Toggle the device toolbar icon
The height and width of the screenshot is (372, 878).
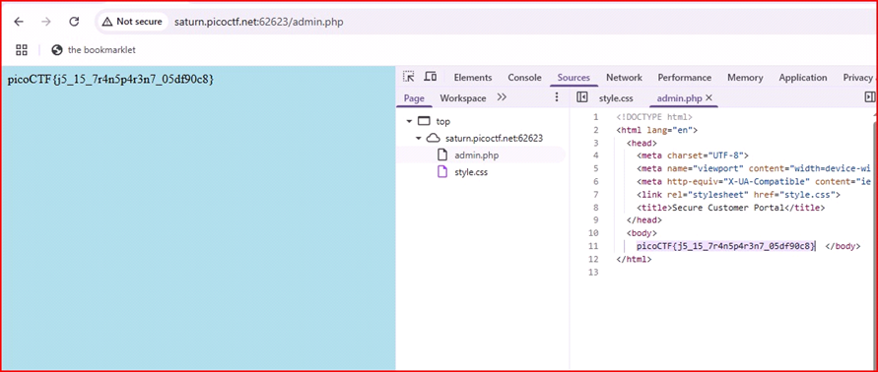click(430, 77)
